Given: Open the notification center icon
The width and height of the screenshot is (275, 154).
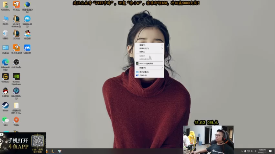Looking at the screenshot, I should pyautogui.click(x=271, y=151).
